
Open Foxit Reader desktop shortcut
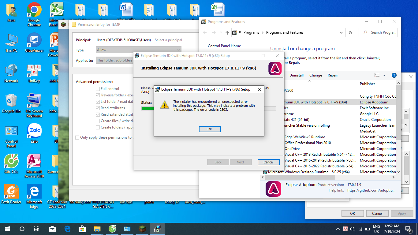(11, 192)
